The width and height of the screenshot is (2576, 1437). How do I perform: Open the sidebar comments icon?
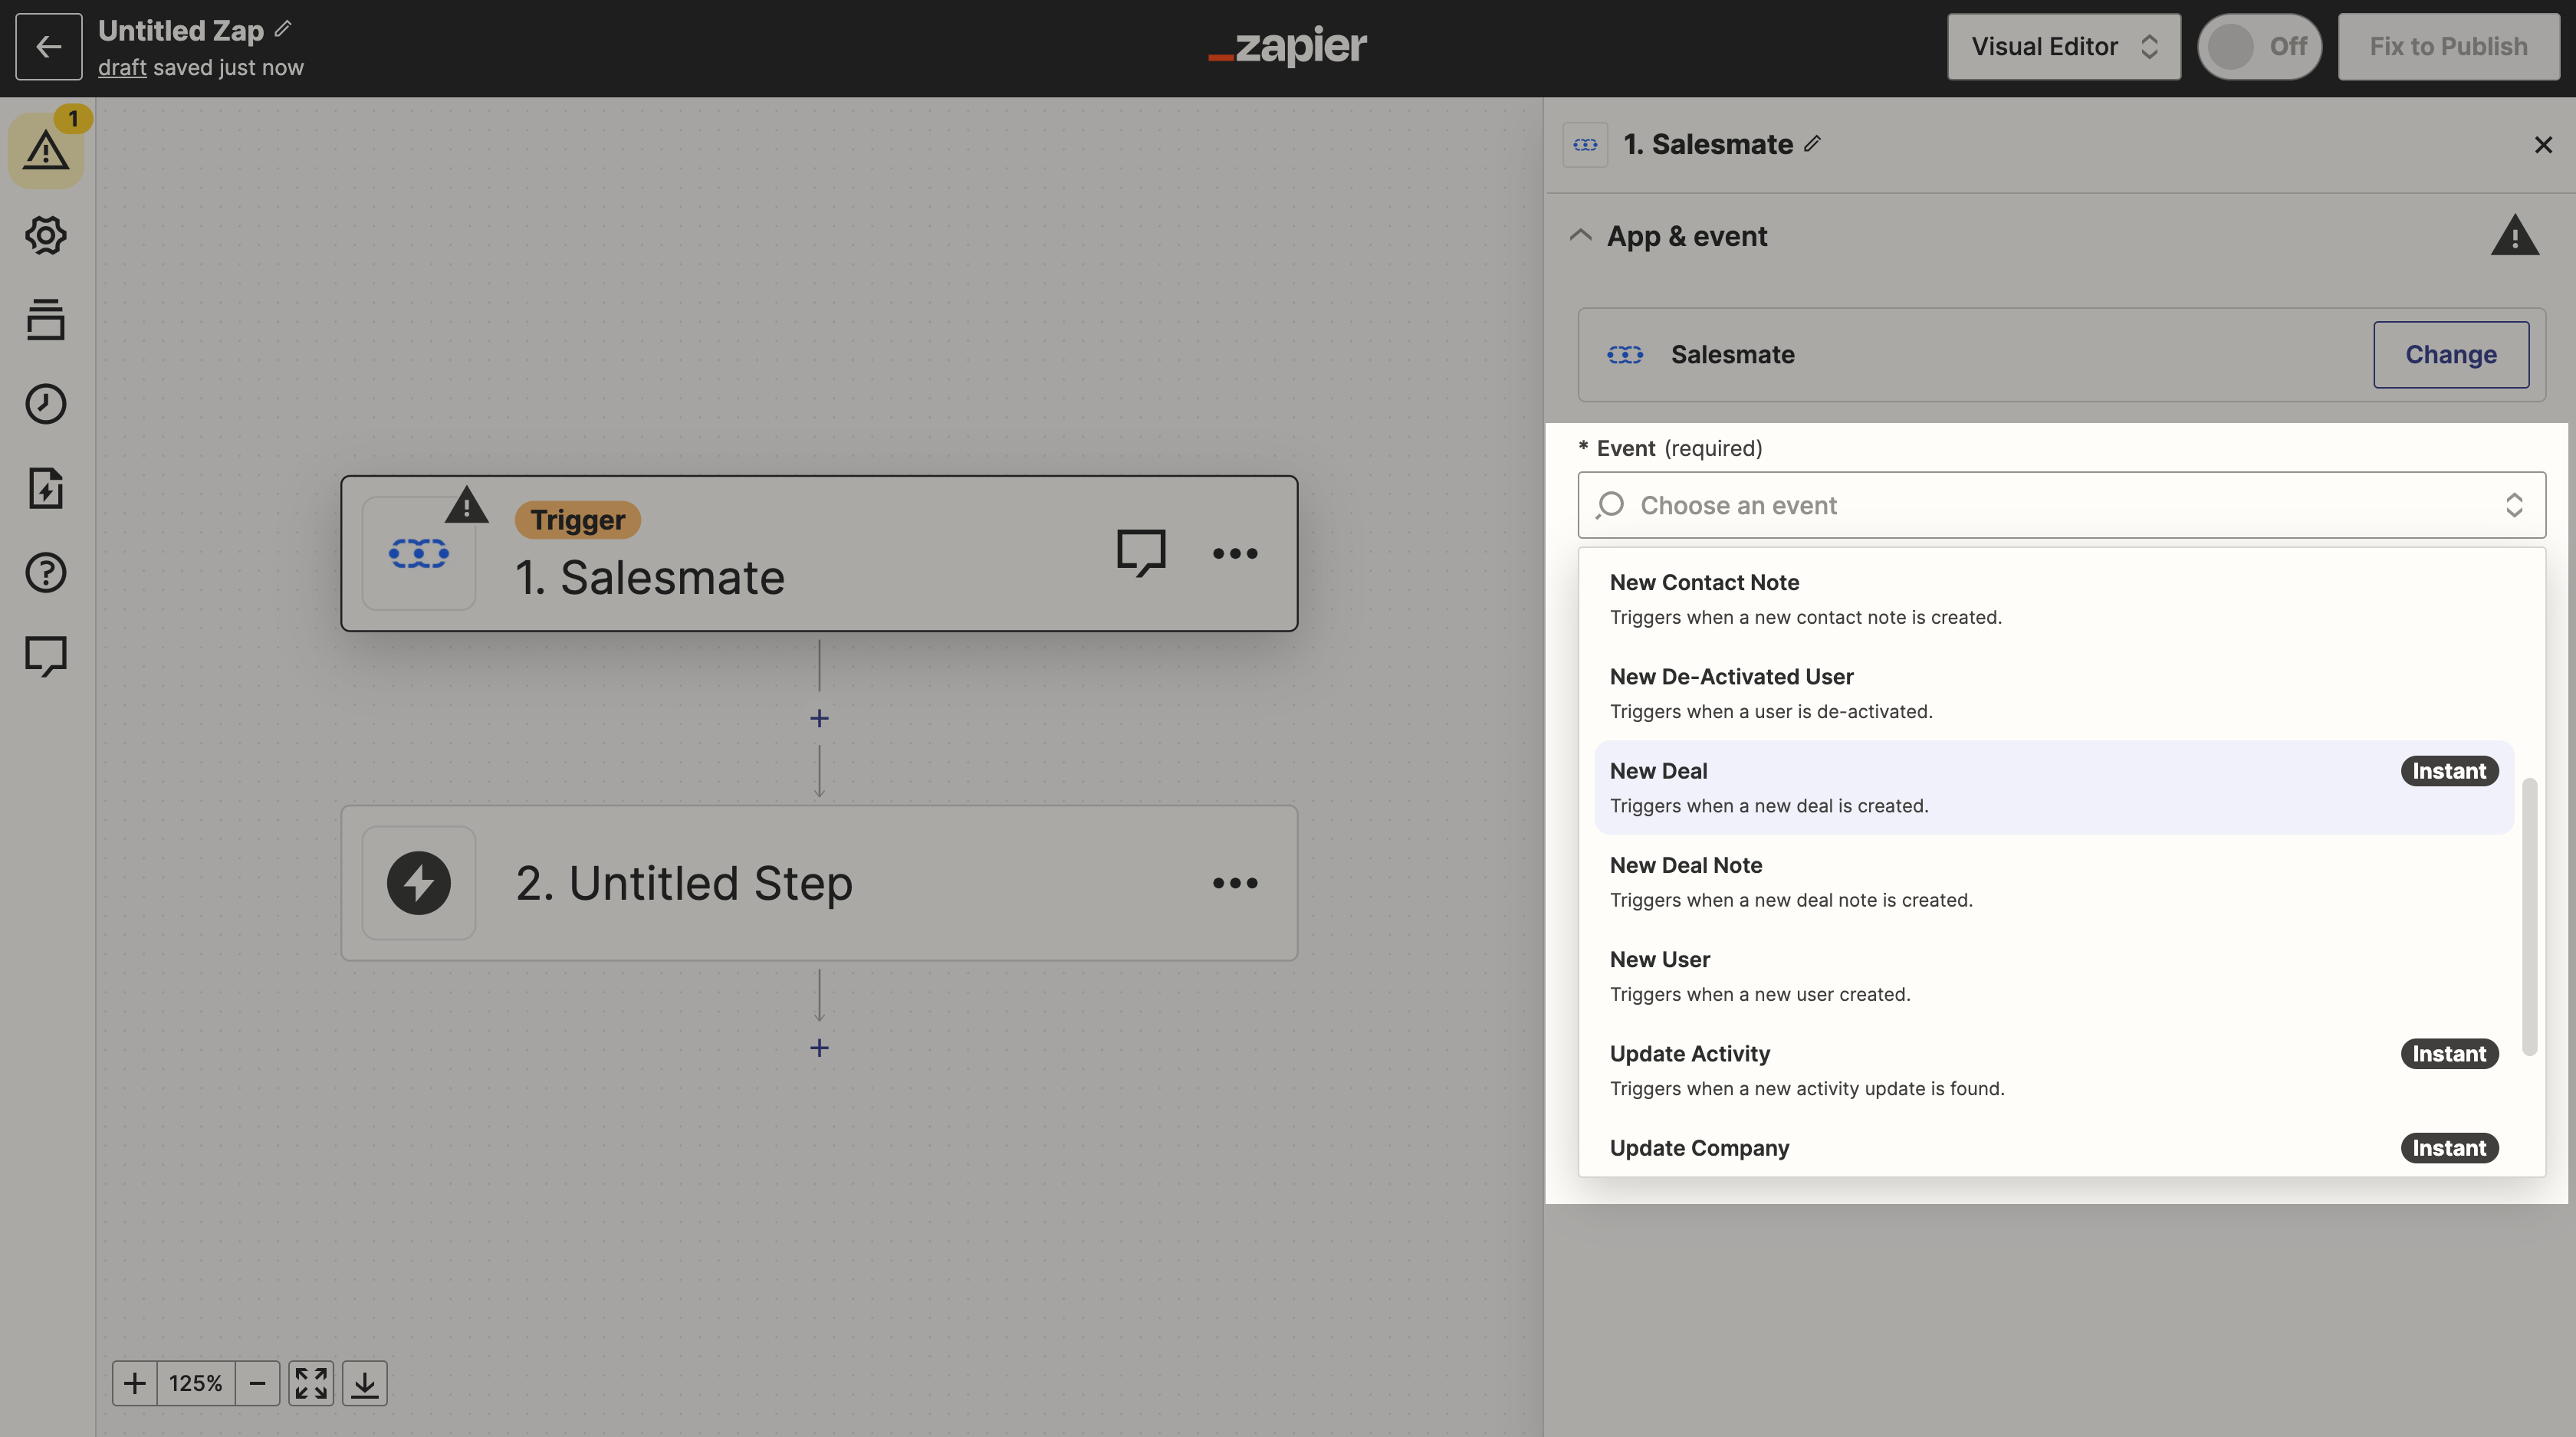pyautogui.click(x=46, y=657)
